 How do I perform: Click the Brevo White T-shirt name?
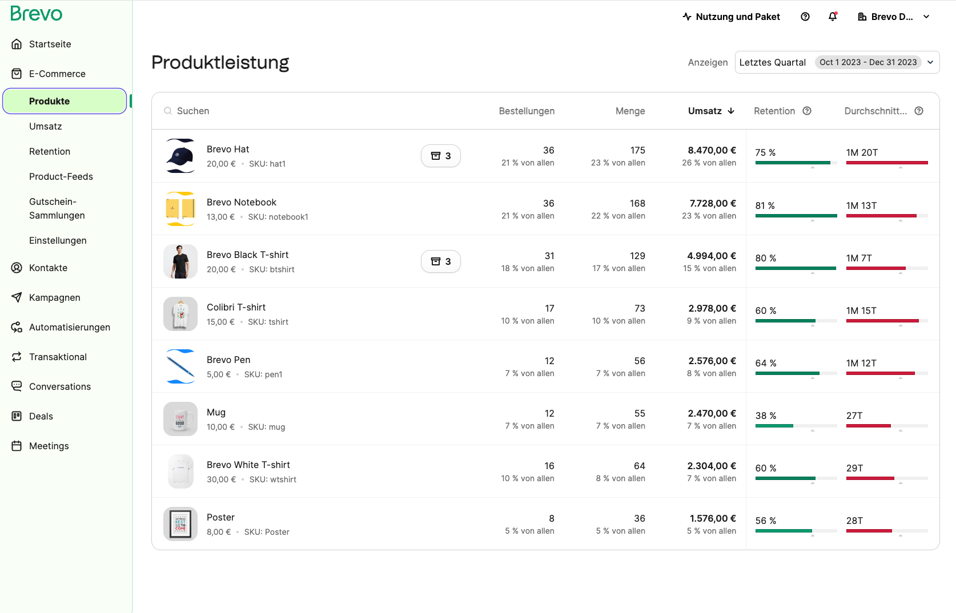click(x=248, y=465)
